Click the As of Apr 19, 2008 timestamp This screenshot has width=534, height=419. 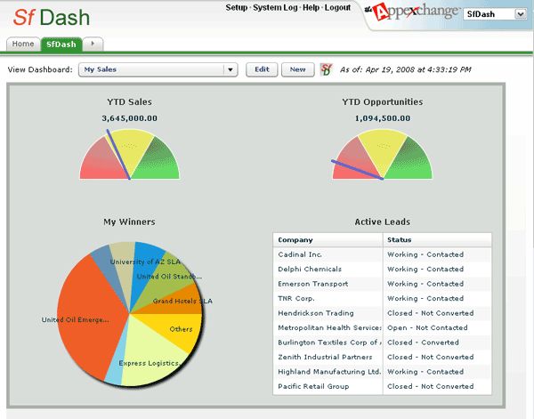pos(406,69)
